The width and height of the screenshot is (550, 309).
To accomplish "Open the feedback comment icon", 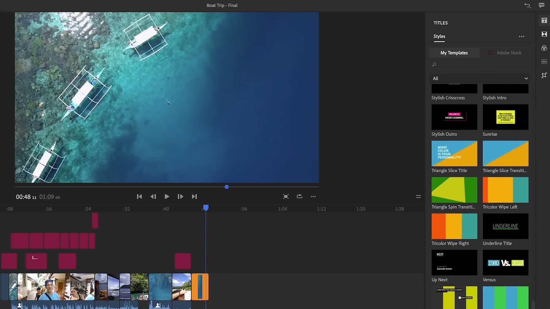I will pyautogui.click(x=541, y=5).
